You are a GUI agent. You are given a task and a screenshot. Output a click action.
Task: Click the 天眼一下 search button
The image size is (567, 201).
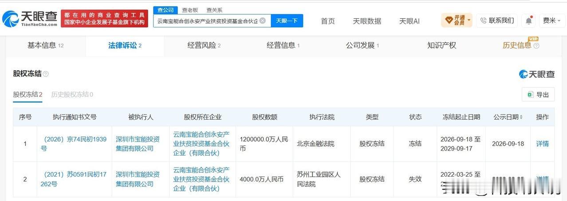(x=287, y=20)
